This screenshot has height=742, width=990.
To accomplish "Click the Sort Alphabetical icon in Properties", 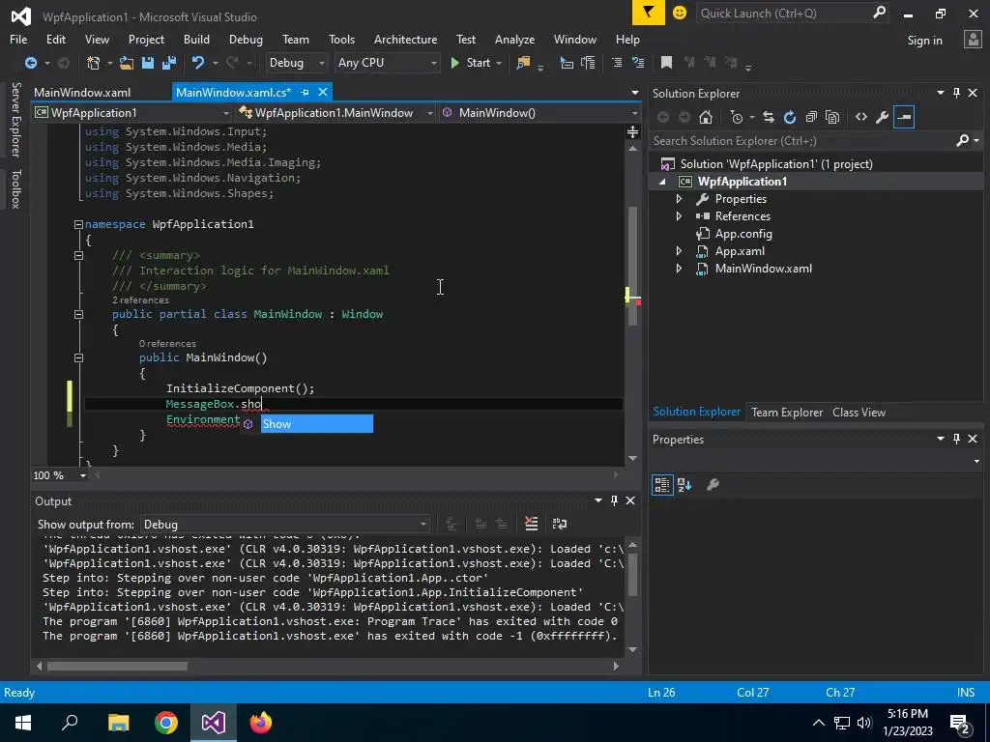I will click(x=684, y=485).
